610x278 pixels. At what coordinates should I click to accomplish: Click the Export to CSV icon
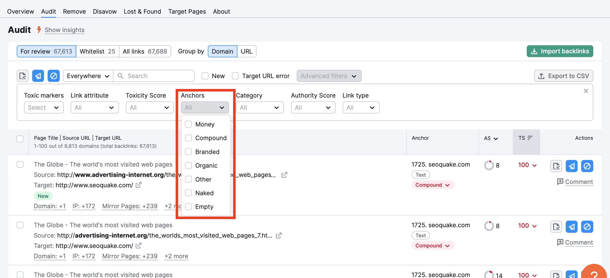542,76
